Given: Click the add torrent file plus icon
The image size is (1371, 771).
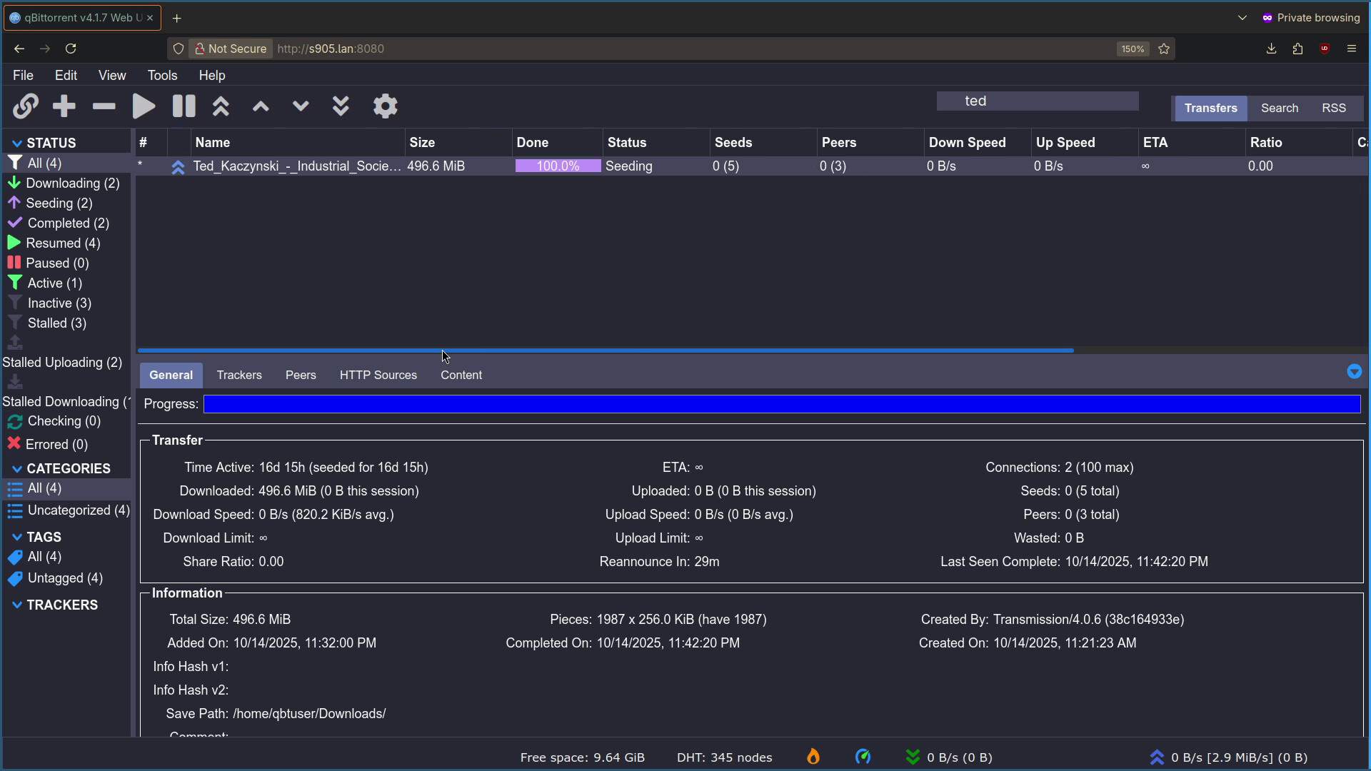Looking at the screenshot, I should coord(64,106).
